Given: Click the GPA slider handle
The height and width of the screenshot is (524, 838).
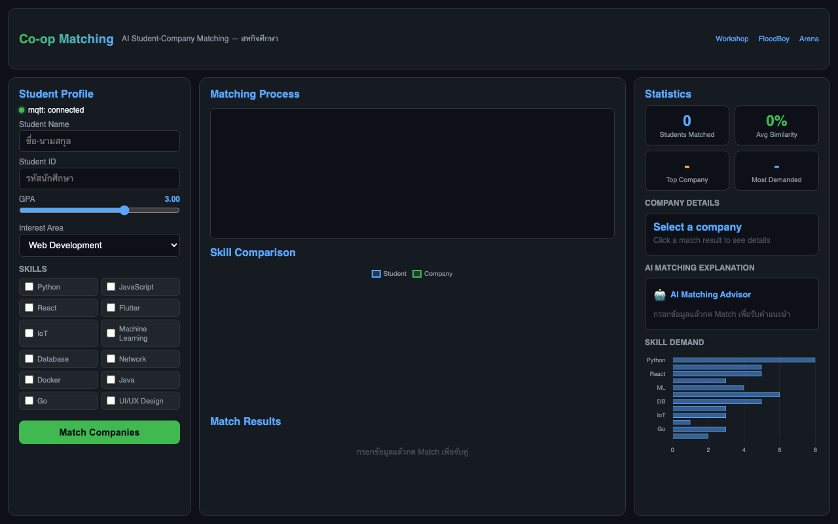Looking at the screenshot, I should click(x=124, y=210).
